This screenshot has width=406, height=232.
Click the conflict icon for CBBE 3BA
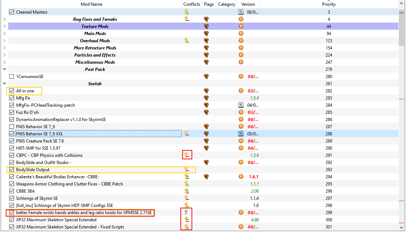pos(187,191)
